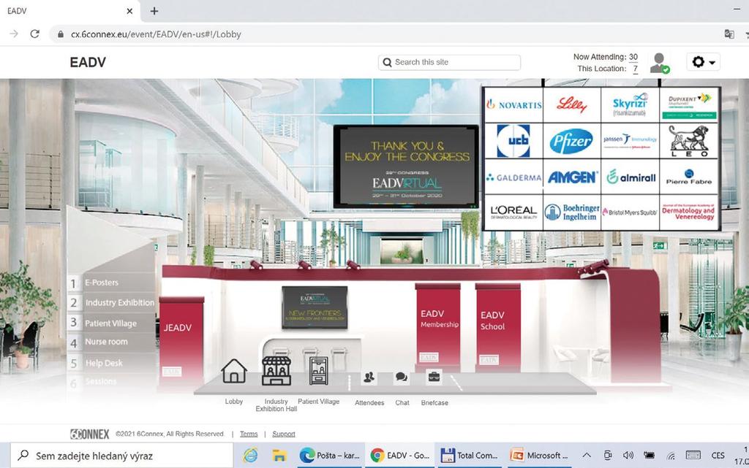Click the Amgen sponsor logo
The height and width of the screenshot is (468, 749).
[x=572, y=177]
